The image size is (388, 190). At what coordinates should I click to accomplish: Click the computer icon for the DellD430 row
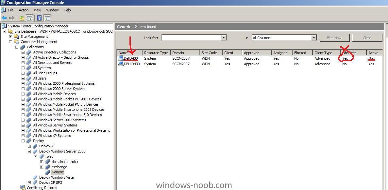(x=121, y=58)
